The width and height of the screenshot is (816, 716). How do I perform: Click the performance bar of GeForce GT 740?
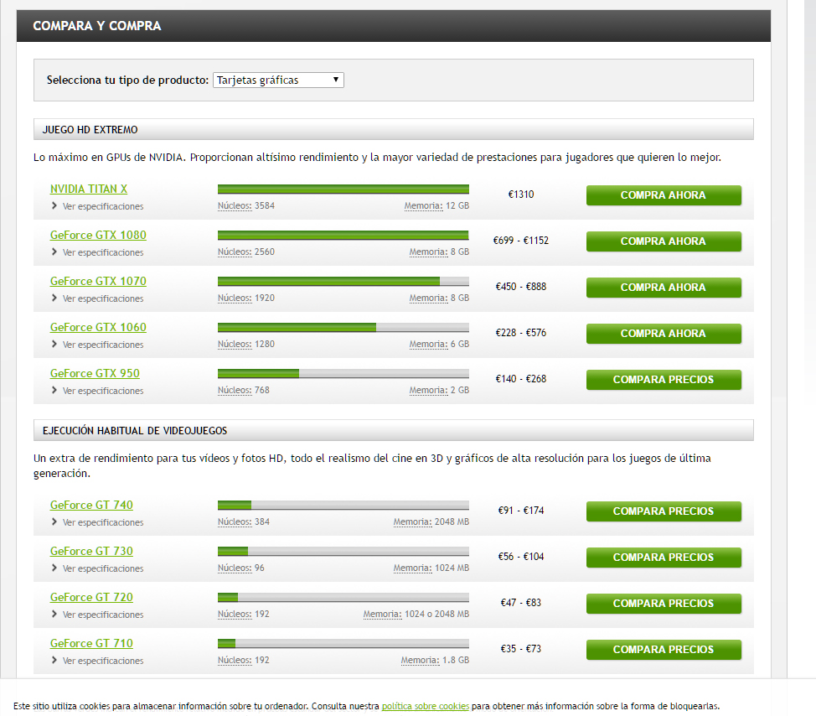[343, 505]
